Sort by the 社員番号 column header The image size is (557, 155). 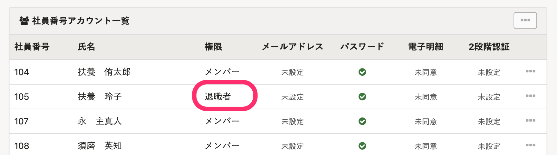pos(32,47)
